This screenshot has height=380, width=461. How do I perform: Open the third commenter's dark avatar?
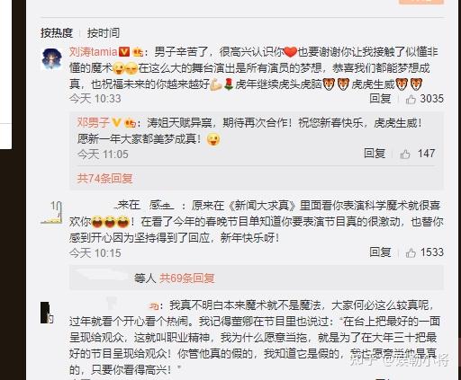click(x=47, y=313)
